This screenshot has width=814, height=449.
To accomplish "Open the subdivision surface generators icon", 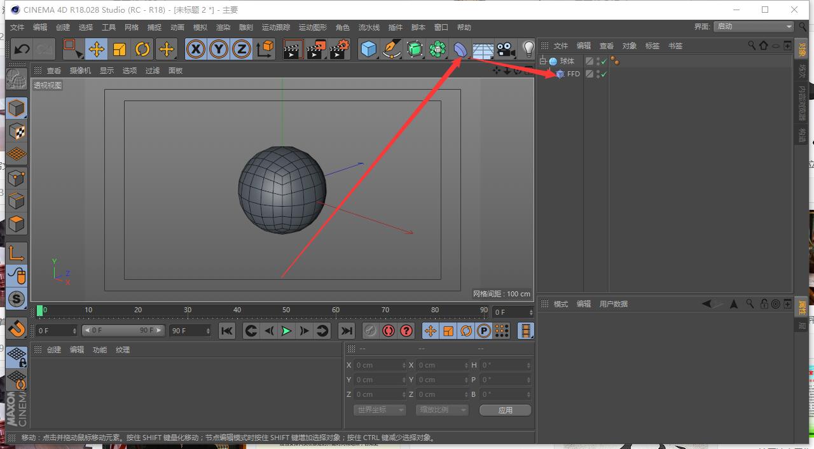I will (415, 49).
